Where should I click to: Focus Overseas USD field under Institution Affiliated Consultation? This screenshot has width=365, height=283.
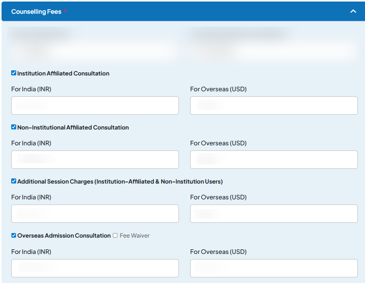[274, 106]
